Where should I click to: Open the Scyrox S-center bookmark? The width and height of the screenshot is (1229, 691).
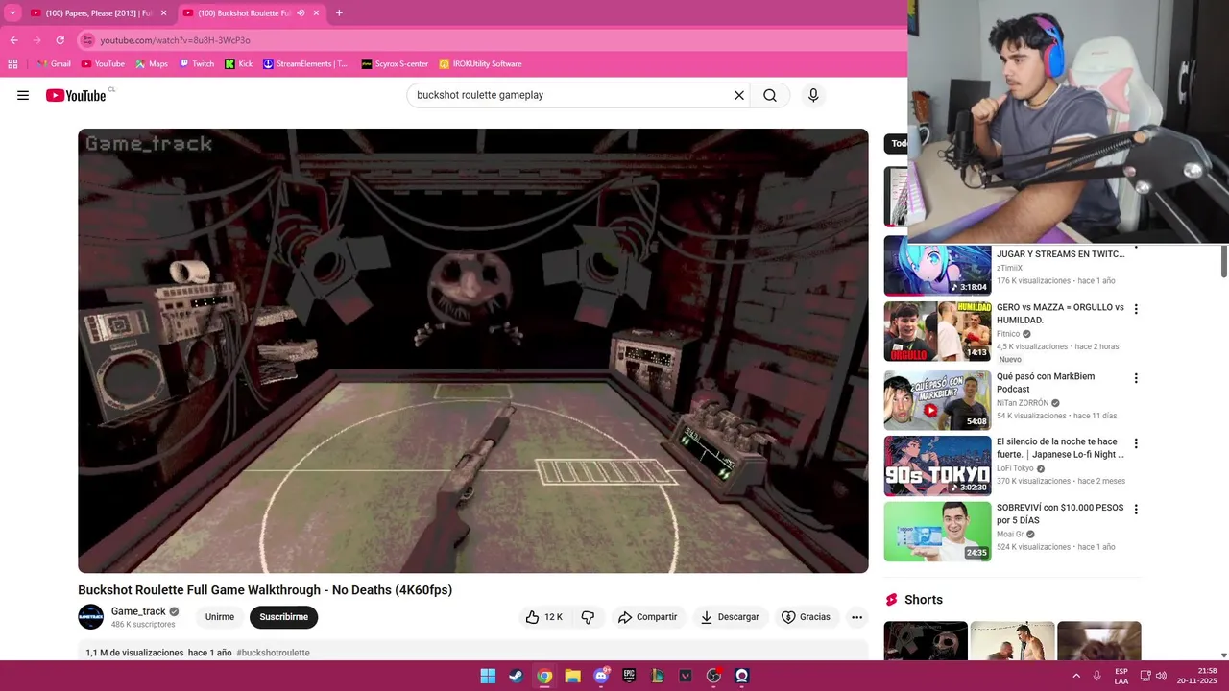pos(395,64)
